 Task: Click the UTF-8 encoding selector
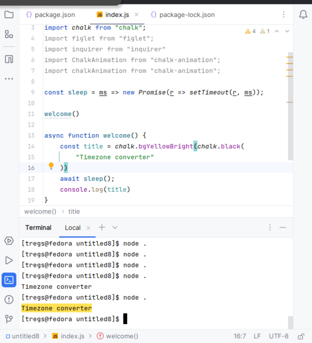278,336
